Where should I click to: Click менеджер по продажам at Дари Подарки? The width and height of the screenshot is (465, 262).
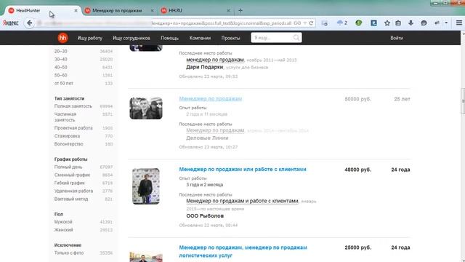point(215,60)
